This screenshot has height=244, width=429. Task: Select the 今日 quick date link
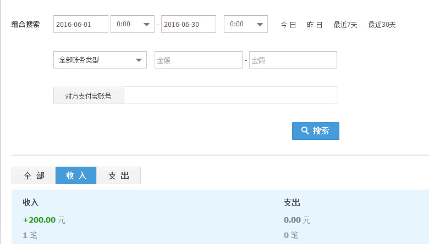[x=288, y=25]
